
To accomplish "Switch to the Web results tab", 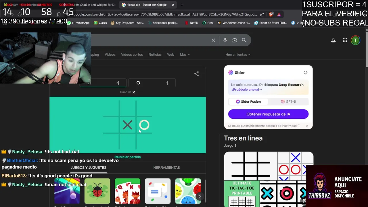I will [171, 55].
